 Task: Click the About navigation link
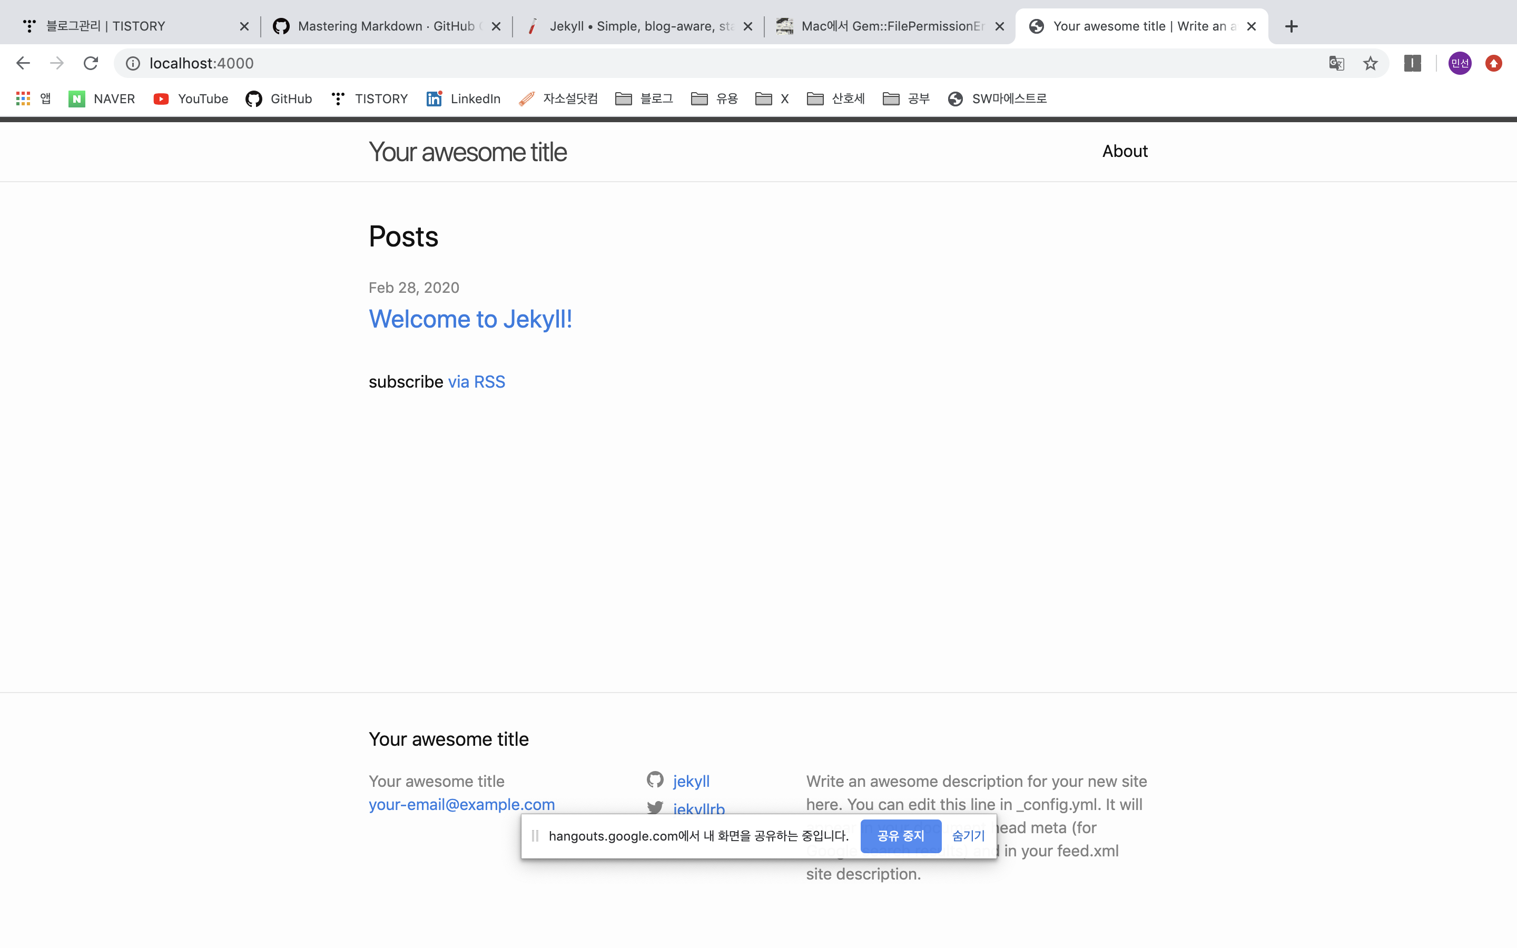(1125, 151)
